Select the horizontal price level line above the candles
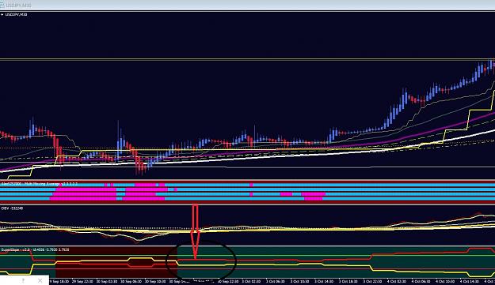The width and height of the screenshot is (495, 285). [x=247, y=59]
